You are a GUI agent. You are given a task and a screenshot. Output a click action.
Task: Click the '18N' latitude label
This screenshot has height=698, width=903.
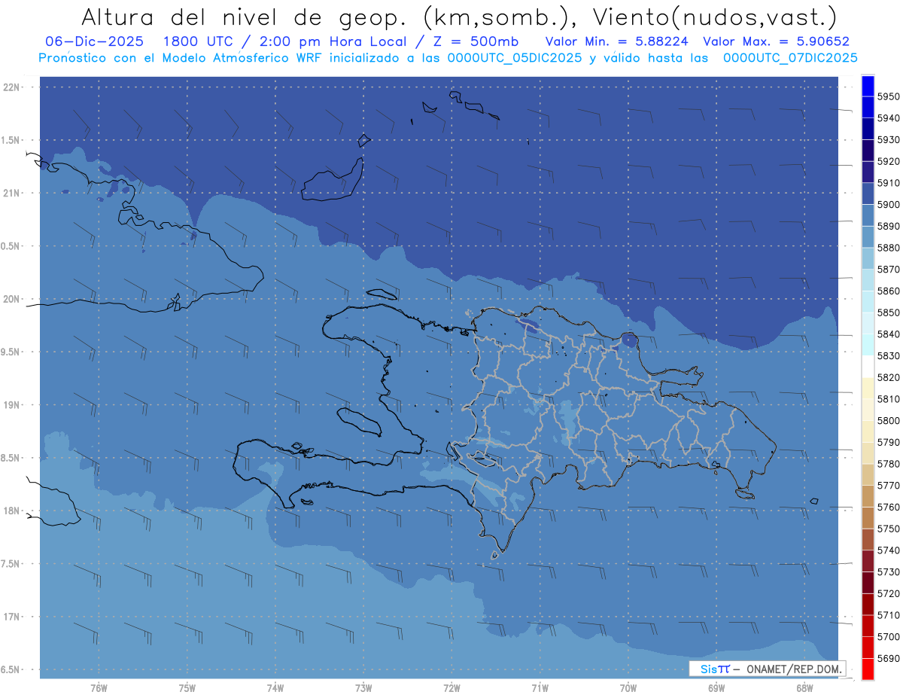pos(11,511)
